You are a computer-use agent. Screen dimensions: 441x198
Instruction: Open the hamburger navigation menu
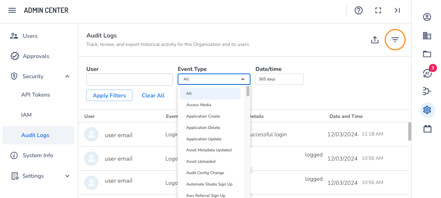(12, 10)
